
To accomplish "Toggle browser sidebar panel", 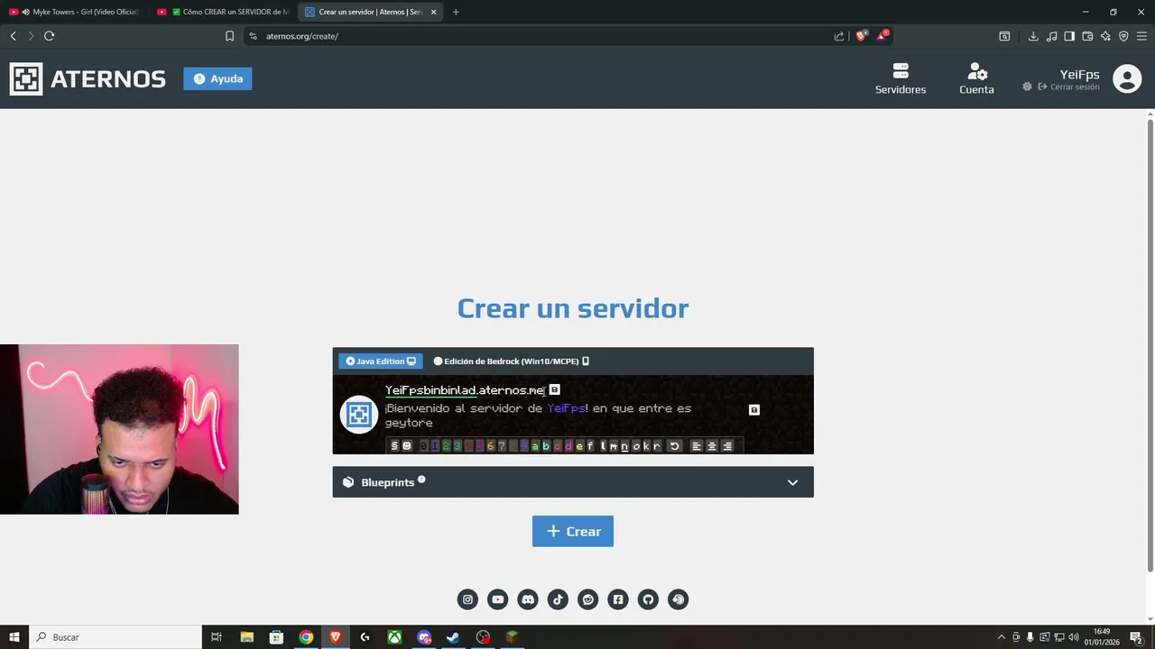I will [x=1069, y=36].
